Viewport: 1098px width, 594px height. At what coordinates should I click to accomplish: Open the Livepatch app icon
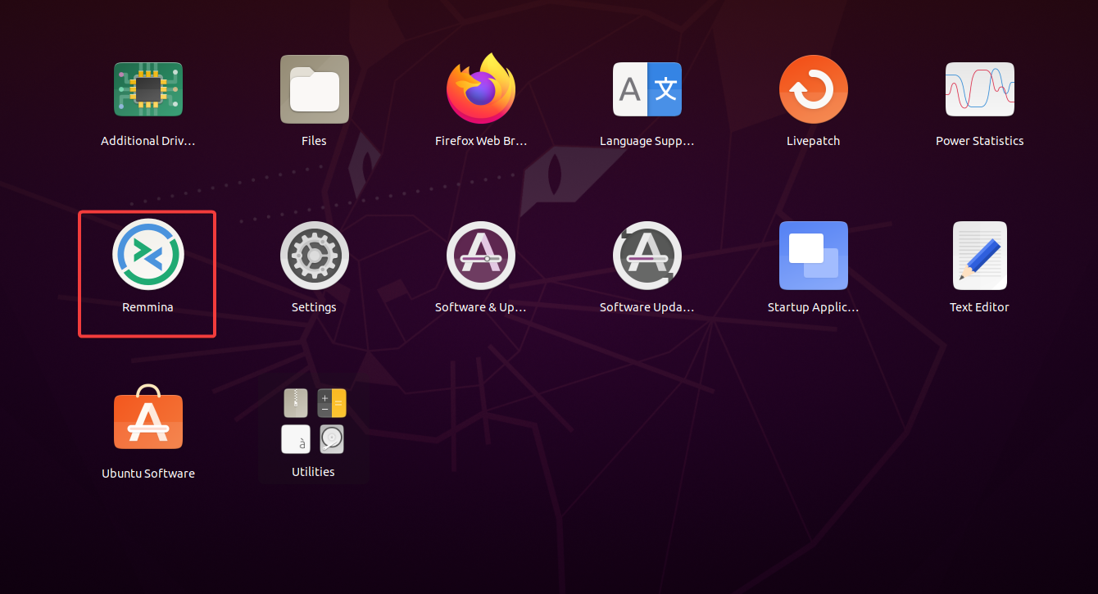[814, 89]
